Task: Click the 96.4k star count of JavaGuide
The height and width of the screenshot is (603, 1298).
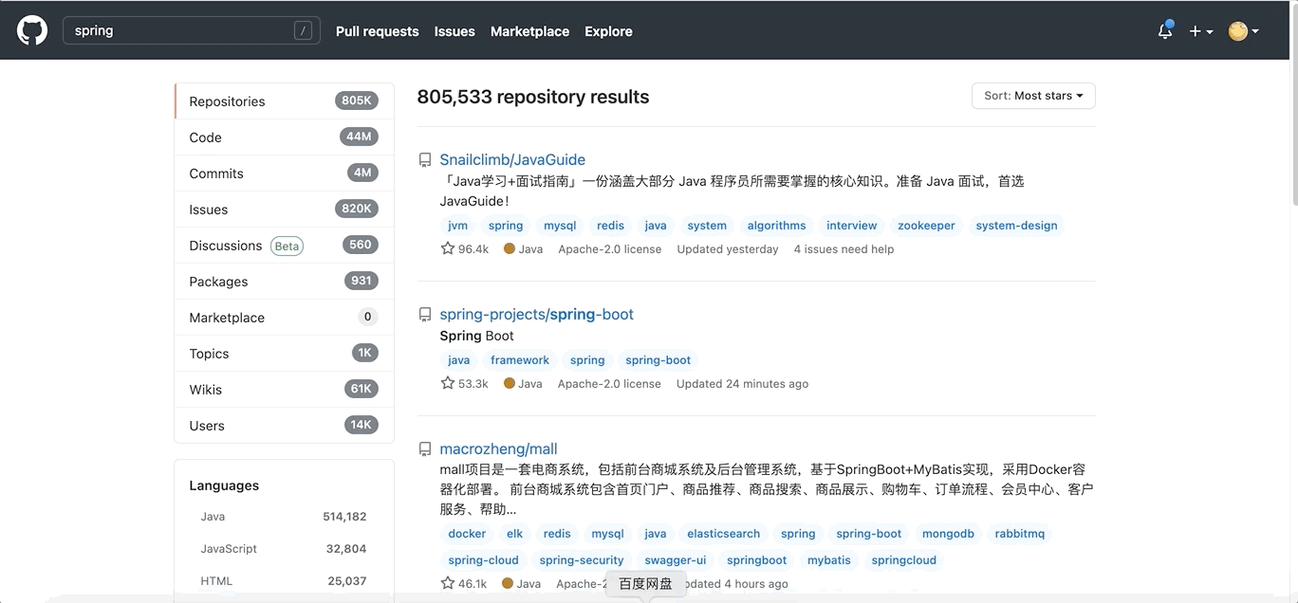Action: click(465, 249)
